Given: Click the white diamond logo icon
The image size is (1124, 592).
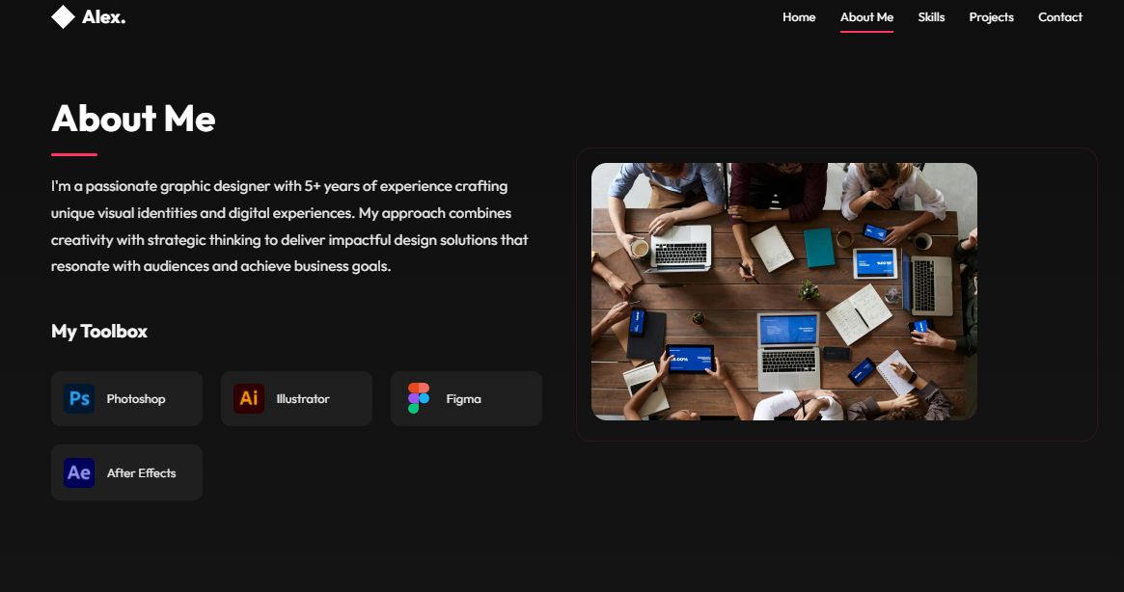Looking at the screenshot, I should coord(63,17).
